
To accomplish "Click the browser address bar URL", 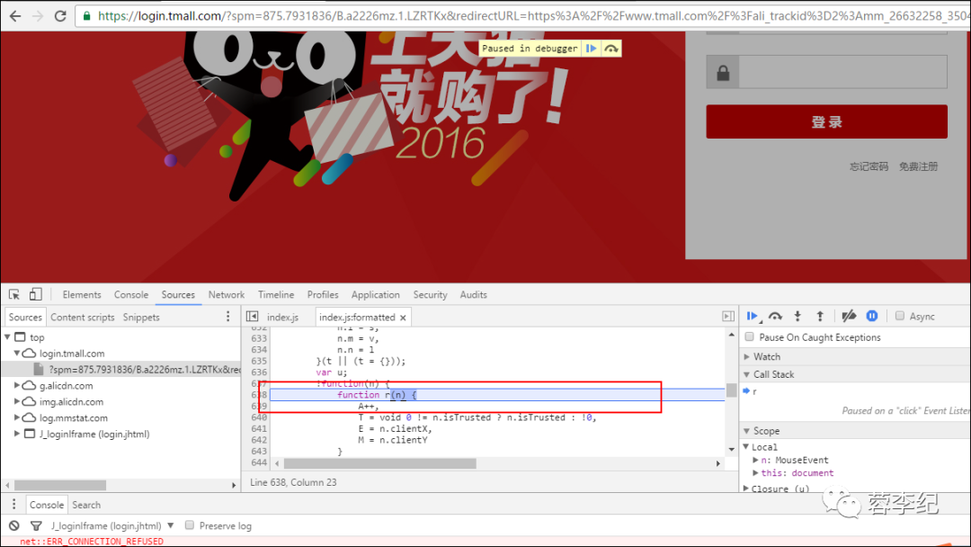I will 532,15.
